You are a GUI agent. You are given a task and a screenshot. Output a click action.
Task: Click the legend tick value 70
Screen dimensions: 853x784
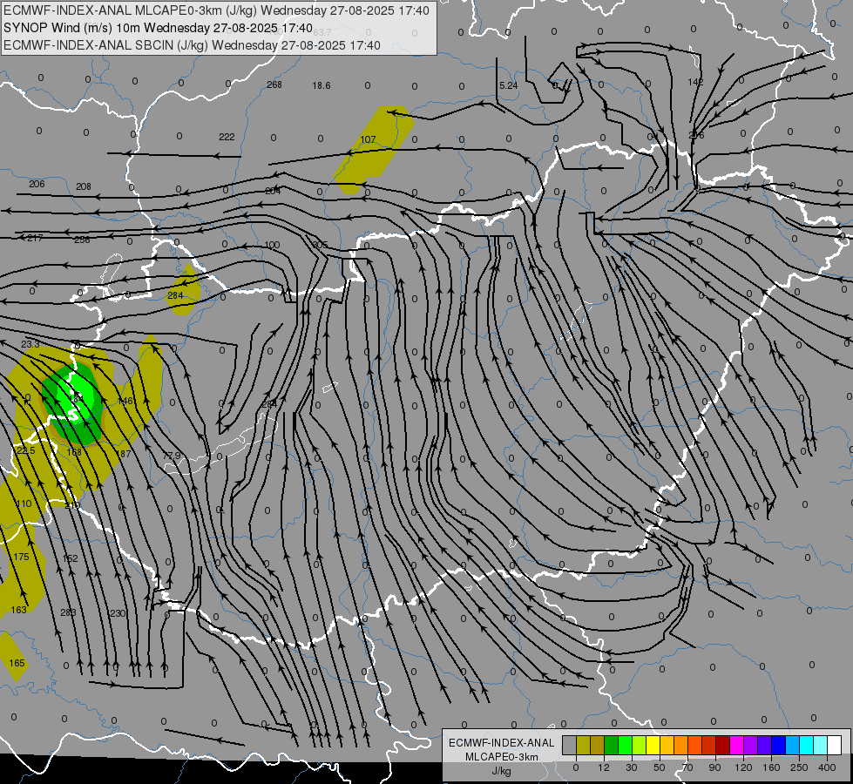(687, 767)
